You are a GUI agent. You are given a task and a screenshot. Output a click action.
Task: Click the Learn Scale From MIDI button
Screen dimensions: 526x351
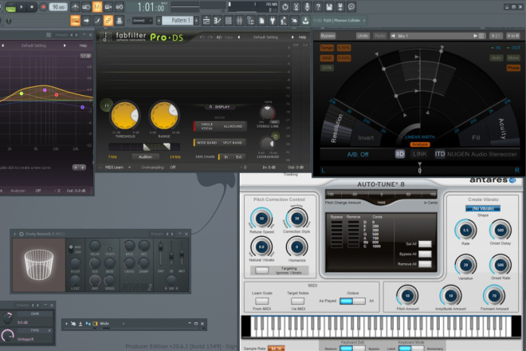pyautogui.click(x=261, y=301)
